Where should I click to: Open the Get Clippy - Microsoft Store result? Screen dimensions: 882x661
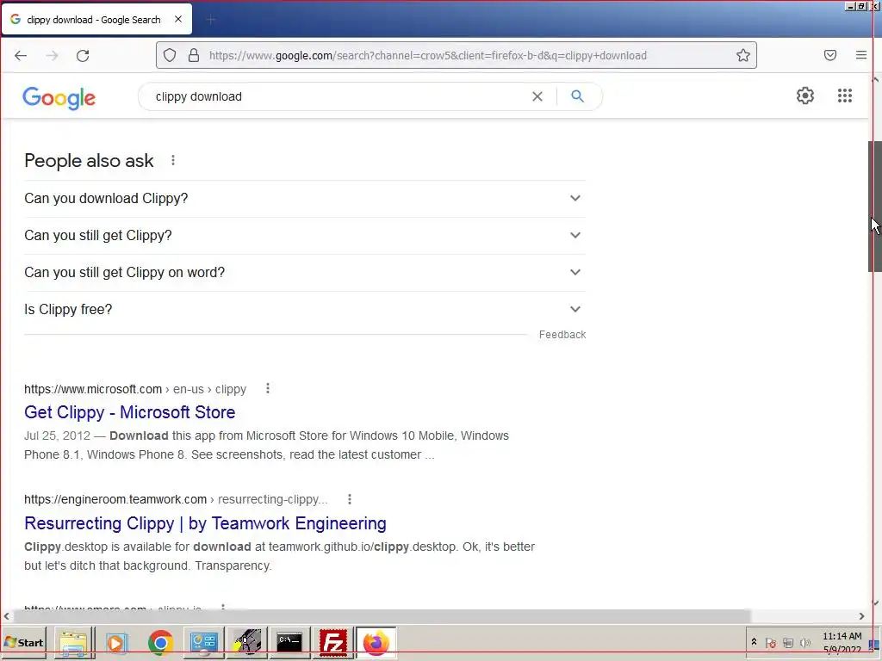(x=129, y=412)
